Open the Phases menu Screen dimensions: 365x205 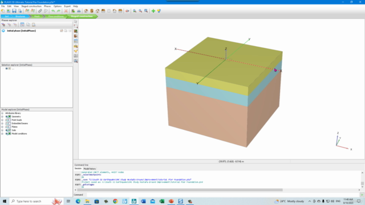[x=47, y=6]
